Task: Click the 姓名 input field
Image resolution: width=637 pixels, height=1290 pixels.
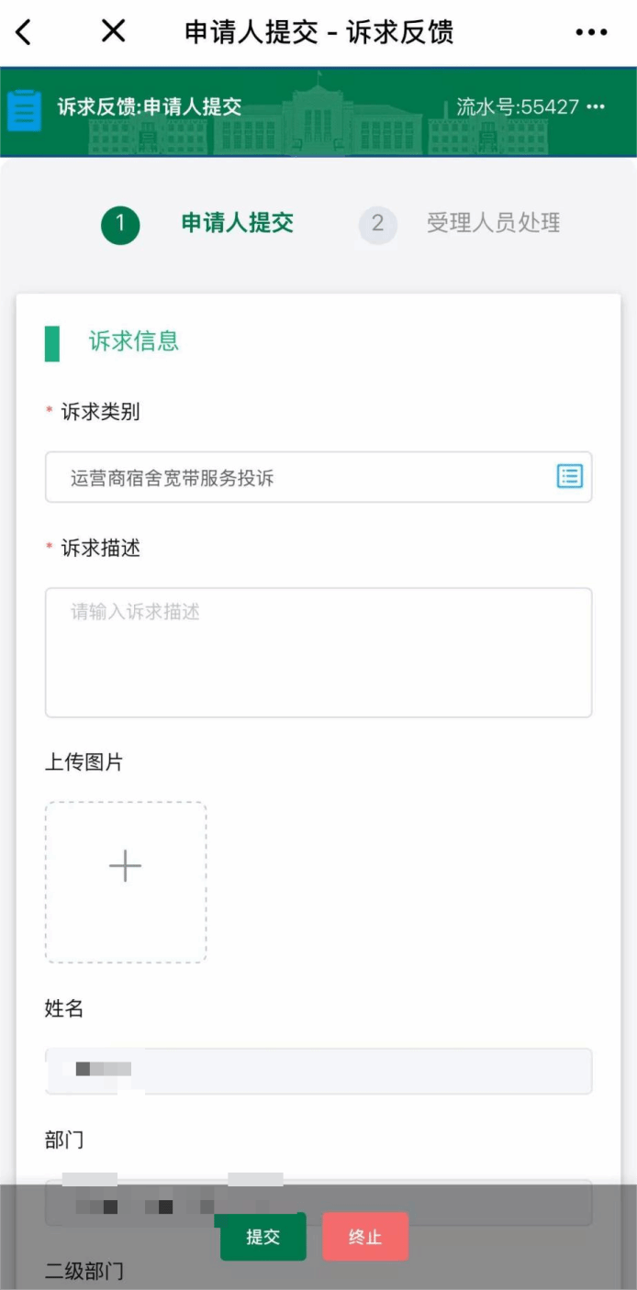Action: coord(318,1071)
